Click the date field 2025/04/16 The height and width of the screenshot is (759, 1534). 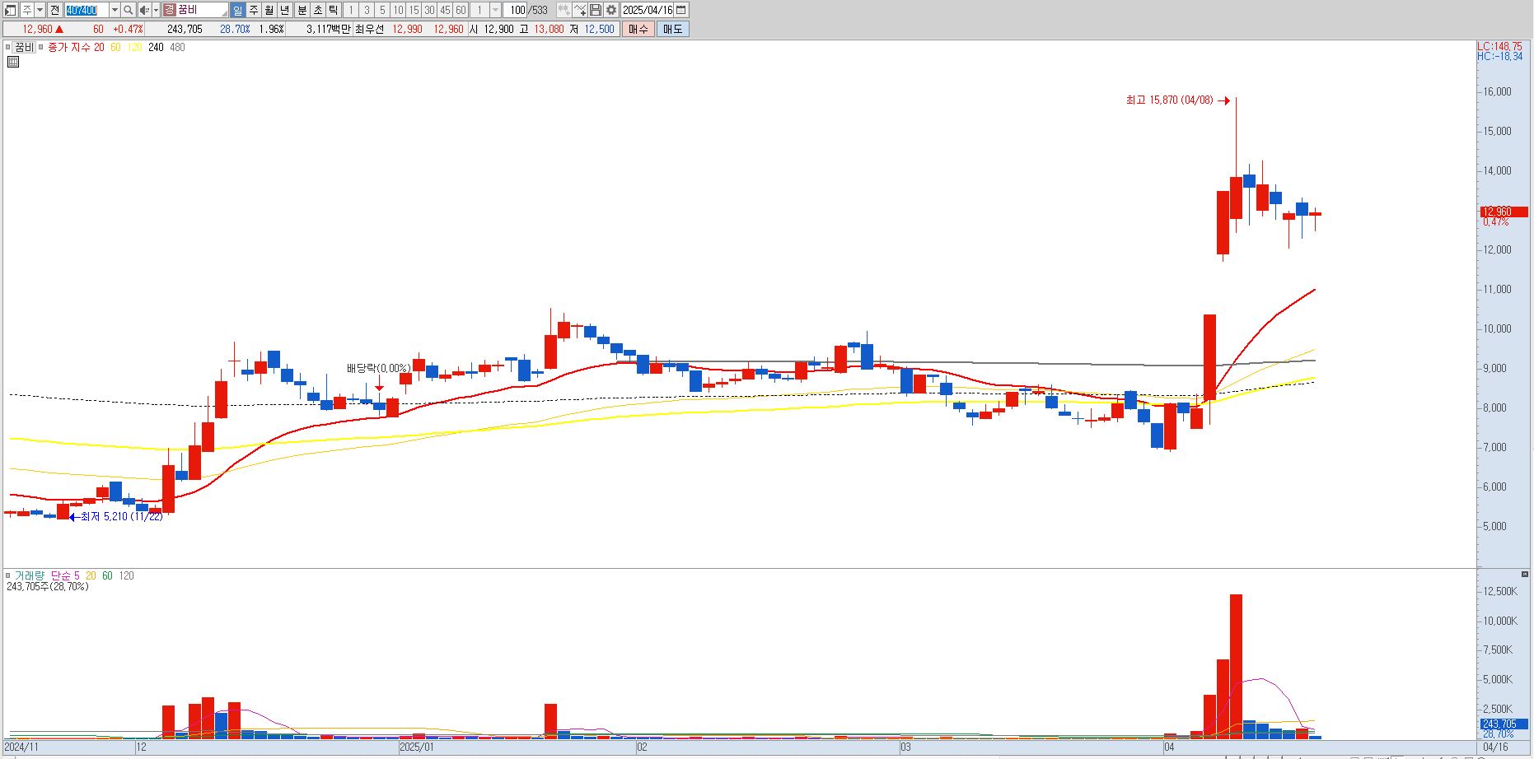tap(648, 10)
